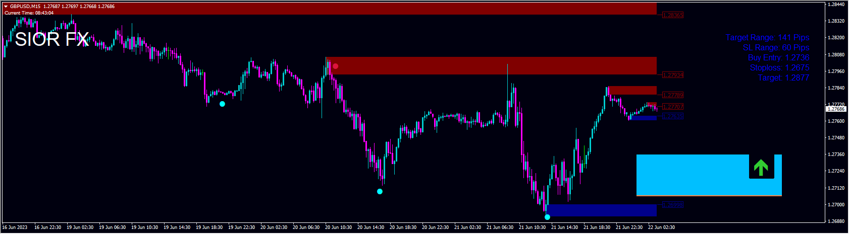Click the 21 Jun 10:30 time axis label

[532, 227]
